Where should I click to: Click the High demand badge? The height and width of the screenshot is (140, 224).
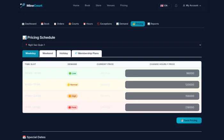72,96
